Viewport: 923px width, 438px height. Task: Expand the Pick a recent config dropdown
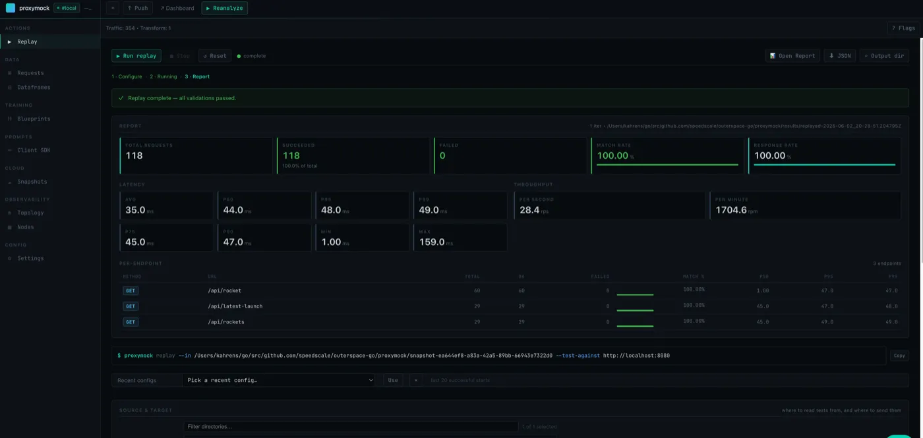(279, 380)
